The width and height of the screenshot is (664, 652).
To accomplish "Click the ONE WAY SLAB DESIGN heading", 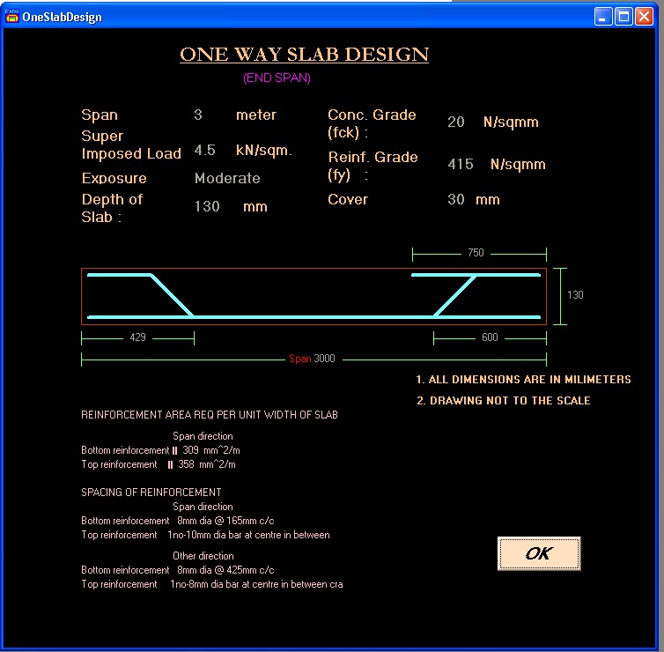I will tap(304, 55).
